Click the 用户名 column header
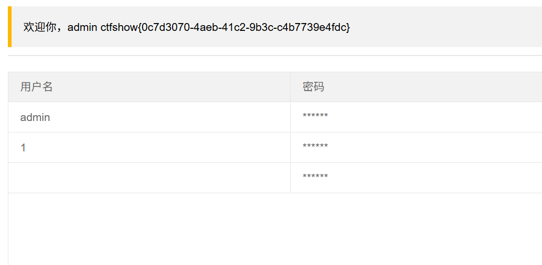This screenshot has width=542, height=265. 37,87
